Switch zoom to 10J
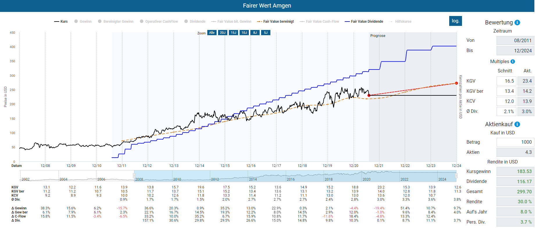The width and height of the screenshot is (537, 228). click(244, 33)
